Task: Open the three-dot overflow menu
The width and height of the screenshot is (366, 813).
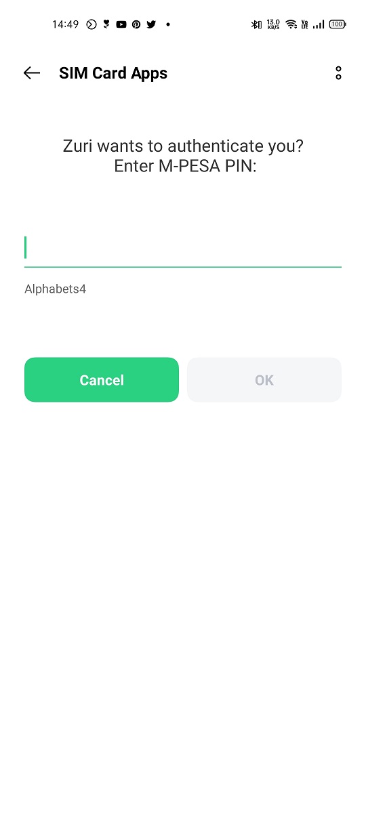Action: point(338,73)
